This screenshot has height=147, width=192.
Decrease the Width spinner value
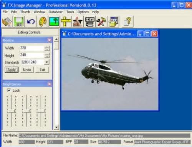(47, 49)
